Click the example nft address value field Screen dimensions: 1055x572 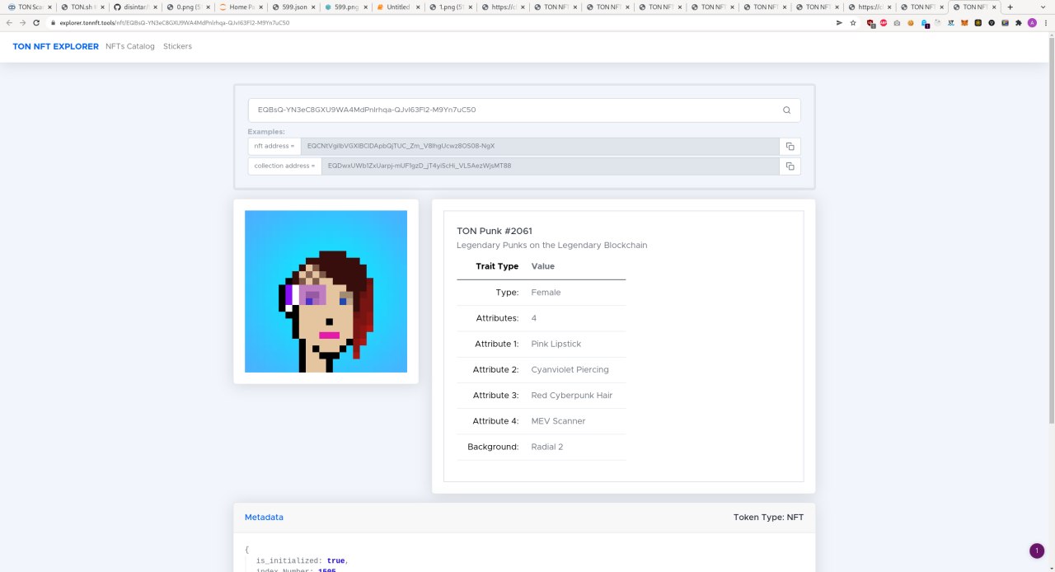[541, 146]
